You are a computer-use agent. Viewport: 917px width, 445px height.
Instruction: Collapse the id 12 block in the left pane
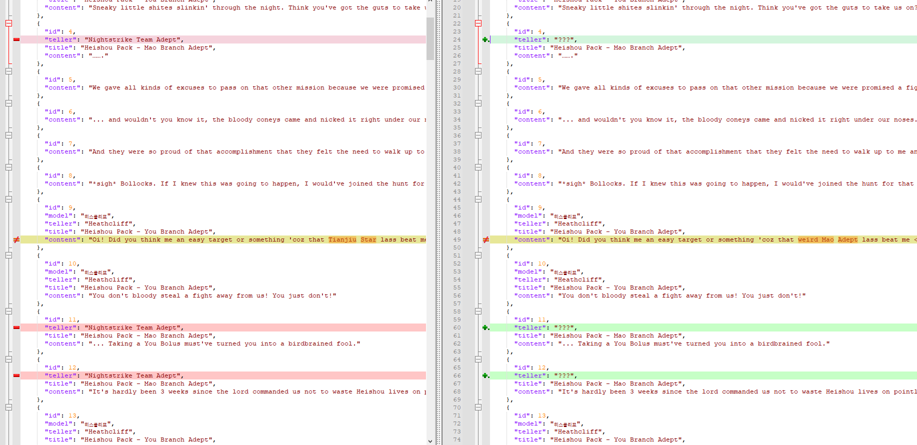click(x=8, y=359)
